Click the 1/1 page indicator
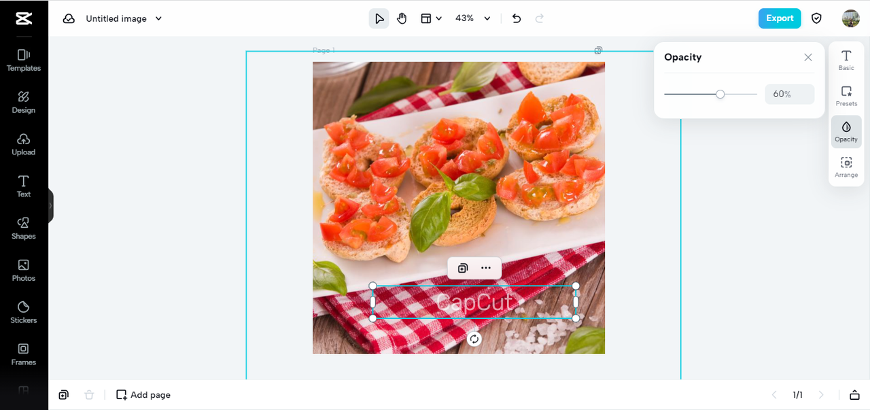This screenshot has height=410, width=870. pyautogui.click(x=797, y=395)
